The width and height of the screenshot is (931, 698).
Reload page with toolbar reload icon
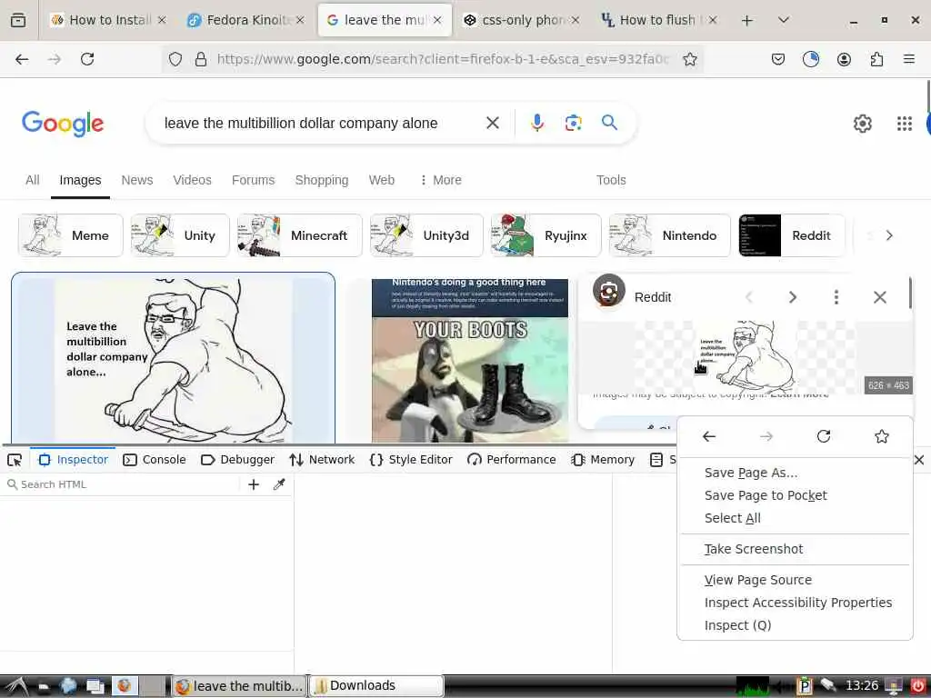pyautogui.click(x=87, y=59)
